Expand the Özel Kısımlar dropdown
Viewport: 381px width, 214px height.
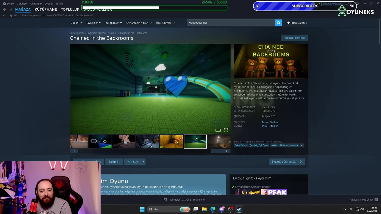[165, 23]
